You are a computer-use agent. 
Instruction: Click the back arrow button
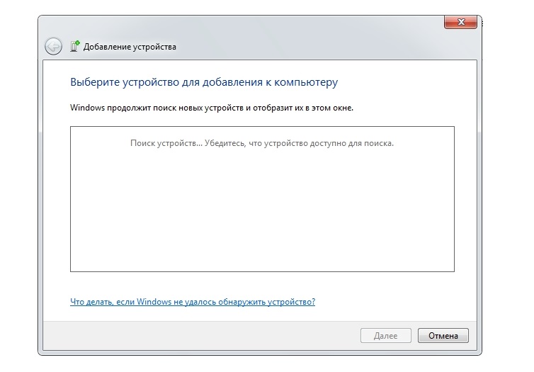(x=53, y=46)
